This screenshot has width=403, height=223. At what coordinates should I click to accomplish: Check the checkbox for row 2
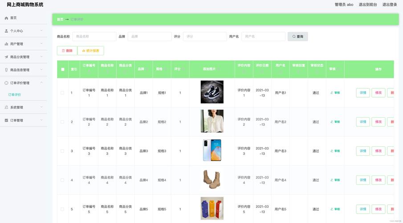click(x=62, y=122)
